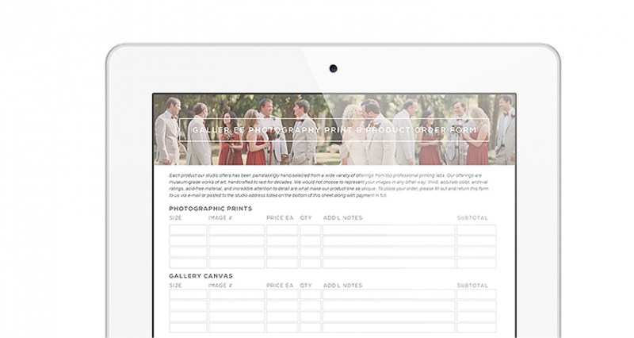Click last-row Add'l Notes field in Photographic Prints
This screenshot has height=338, width=634.
388,263
